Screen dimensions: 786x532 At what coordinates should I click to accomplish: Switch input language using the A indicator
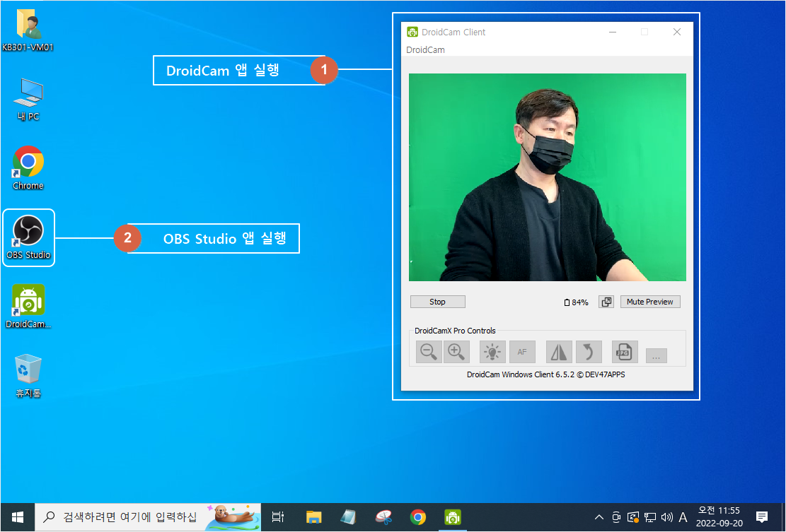[683, 516]
